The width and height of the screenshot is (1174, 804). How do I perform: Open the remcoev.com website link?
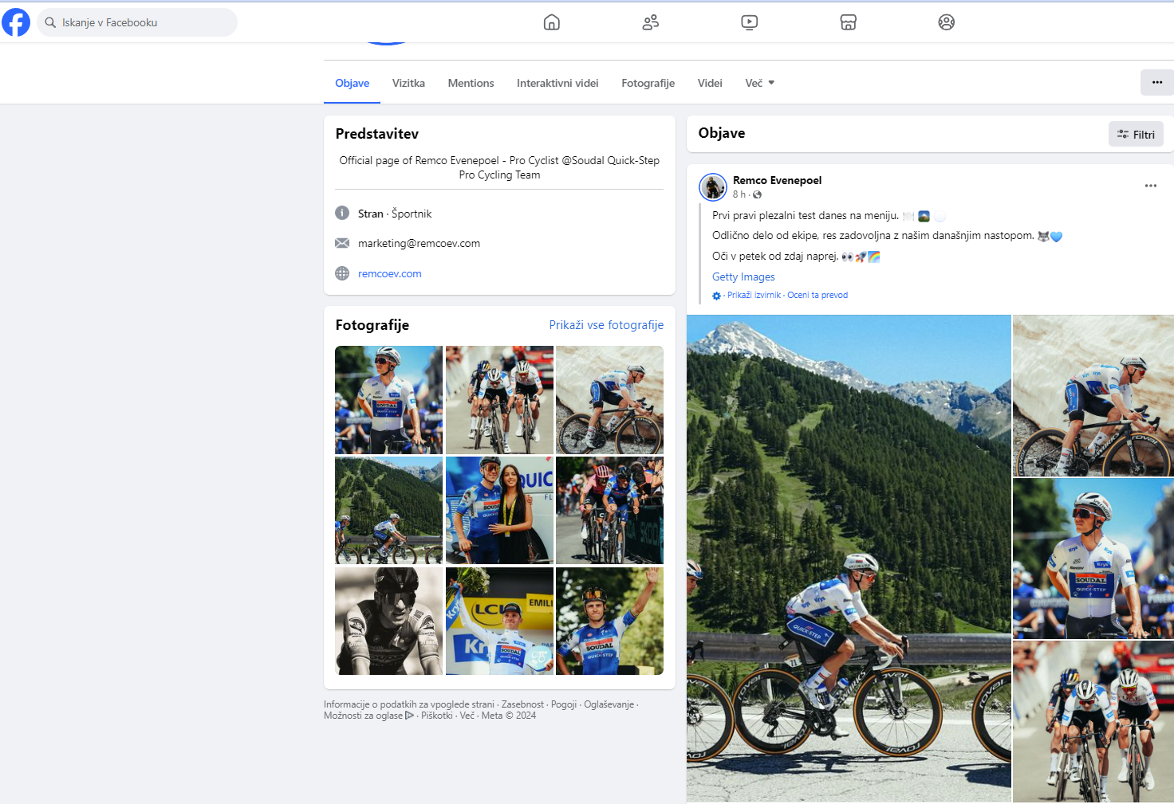(x=389, y=273)
